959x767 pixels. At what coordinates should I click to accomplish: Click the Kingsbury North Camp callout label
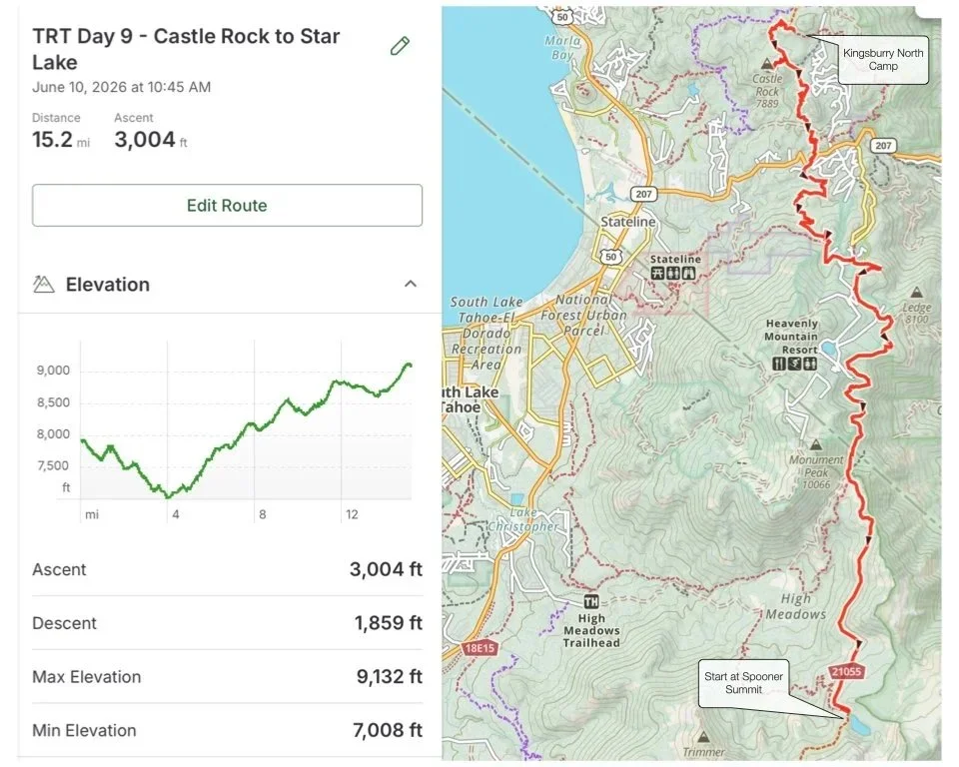pyautogui.click(x=883, y=59)
